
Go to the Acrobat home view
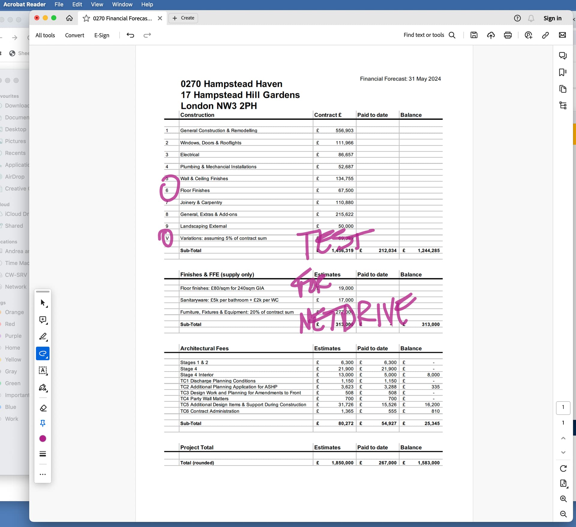coord(69,18)
